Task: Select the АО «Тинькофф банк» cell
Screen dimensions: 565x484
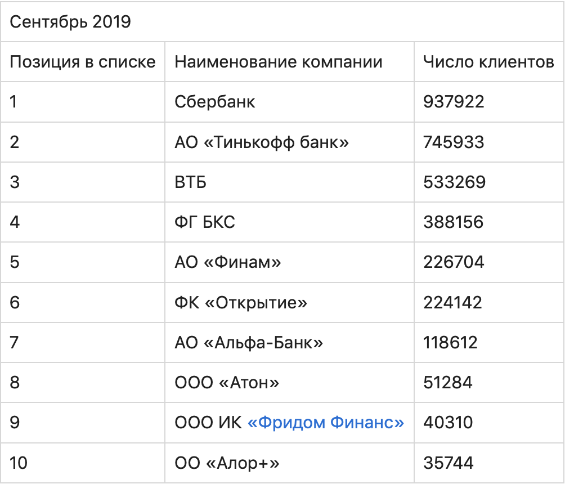Action: [262, 142]
